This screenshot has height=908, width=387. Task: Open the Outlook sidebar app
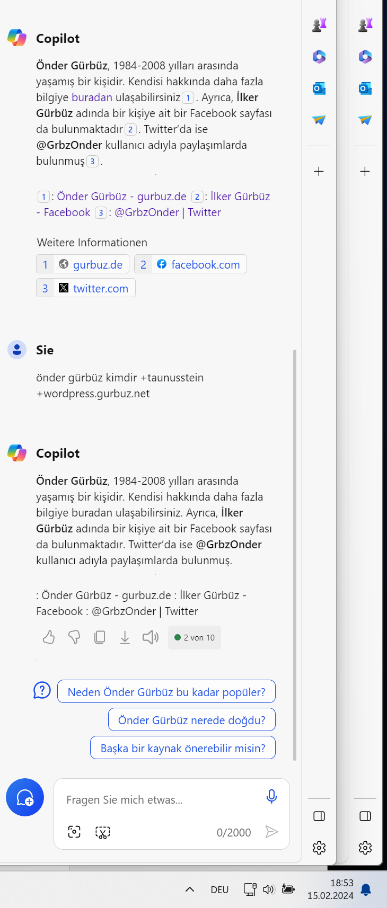319,88
